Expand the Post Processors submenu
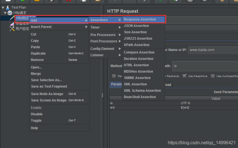 [x=105, y=41]
